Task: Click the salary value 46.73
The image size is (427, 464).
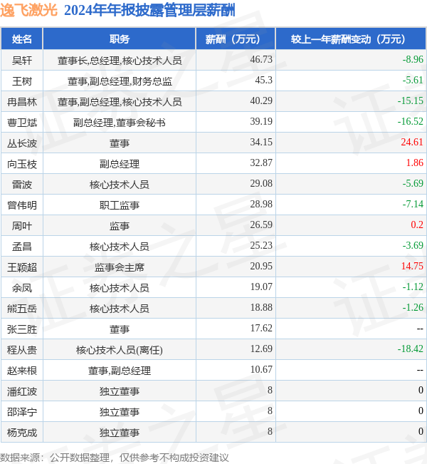Action: [x=261, y=59]
